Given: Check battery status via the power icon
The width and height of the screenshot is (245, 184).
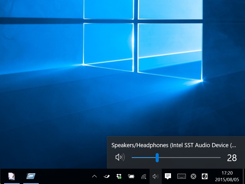Looking at the screenshot, I should point(131,176).
